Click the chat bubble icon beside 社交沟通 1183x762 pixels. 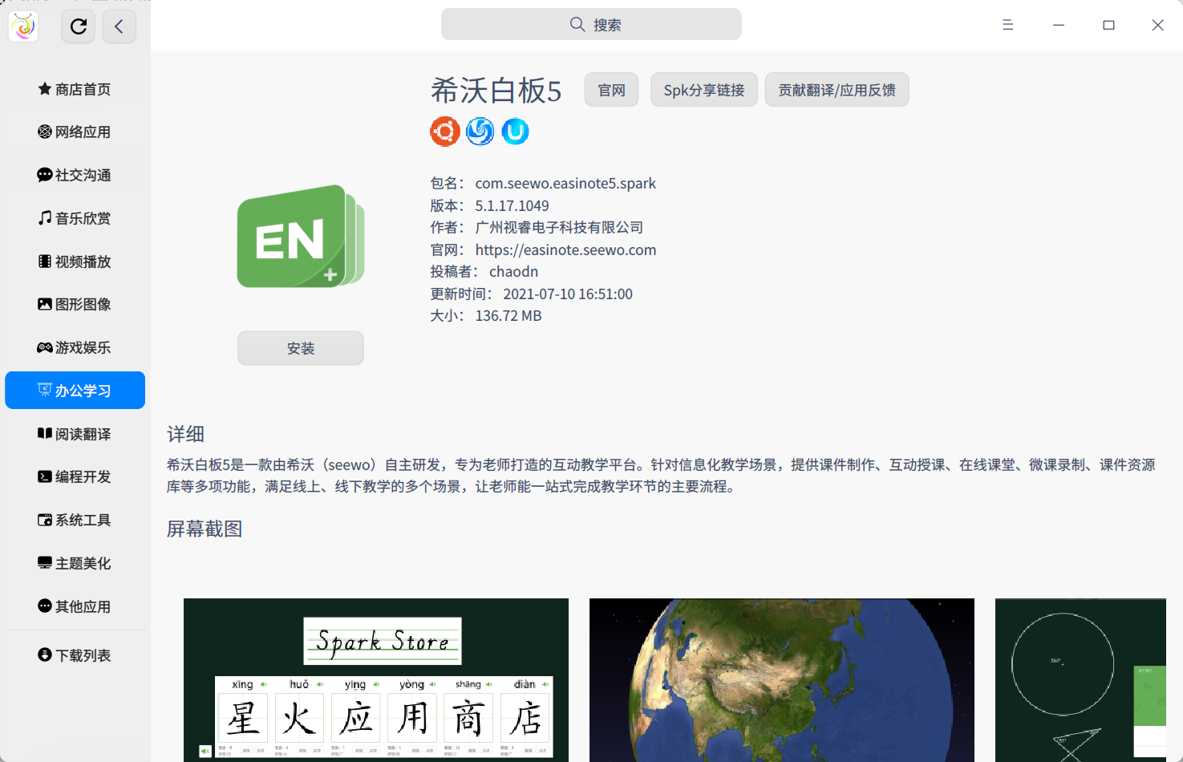45,175
